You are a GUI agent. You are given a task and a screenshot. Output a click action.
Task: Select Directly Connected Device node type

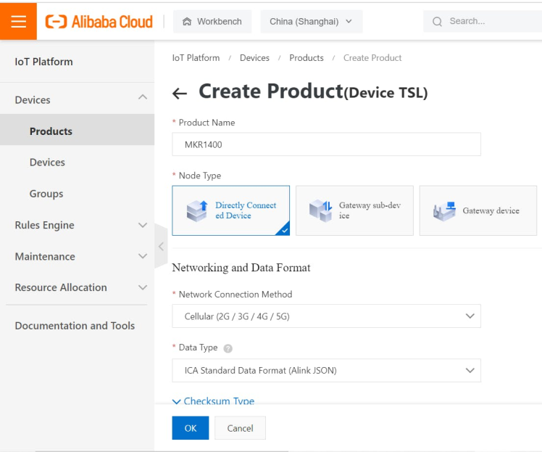click(x=230, y=210)
